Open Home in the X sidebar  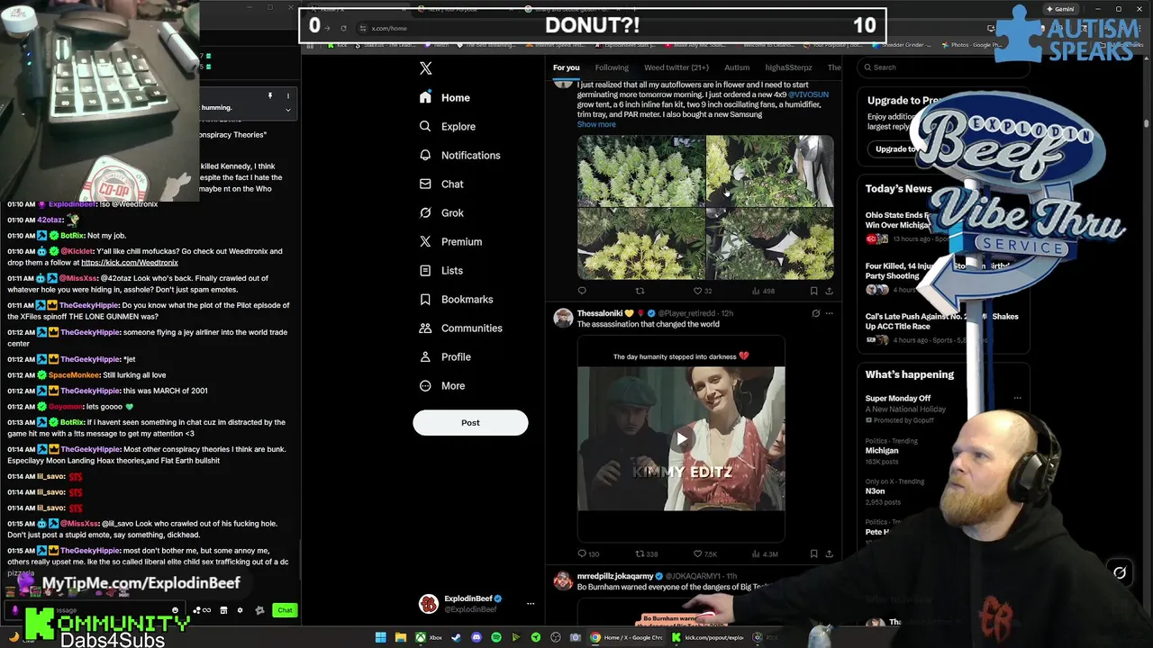click(x=445, y=97)
